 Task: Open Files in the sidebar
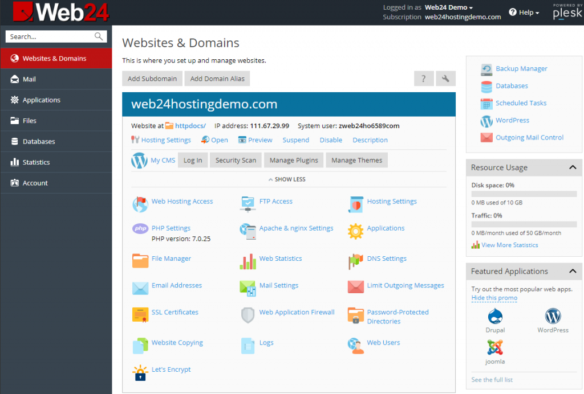click(56, 121)
